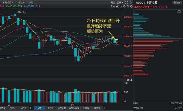
Task: Click the 19.71 price change value
Action: tap(154, 7)
